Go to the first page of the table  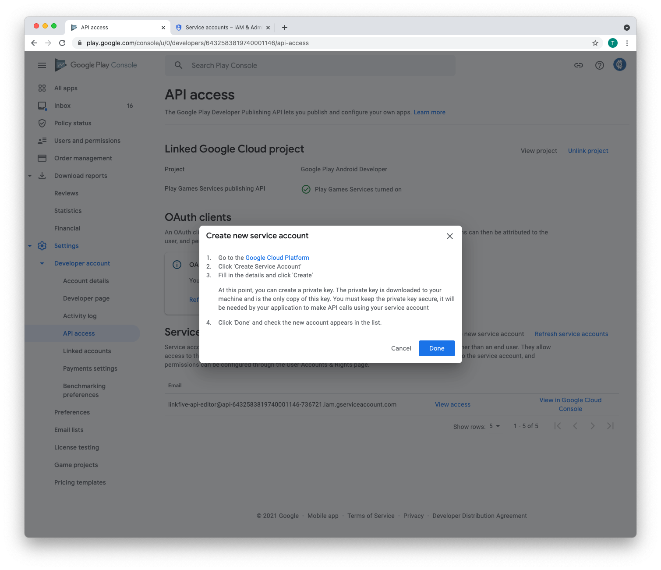pyautogui.click(x=558, y=426)
